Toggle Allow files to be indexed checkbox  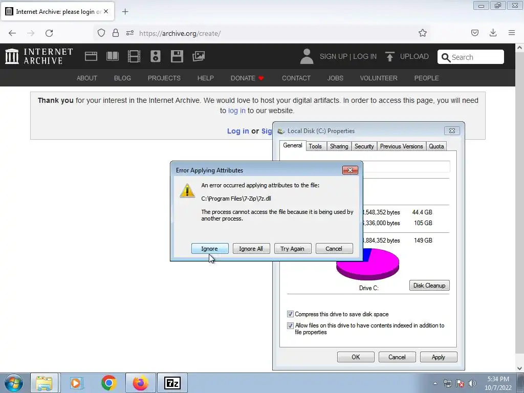[290, 325]
